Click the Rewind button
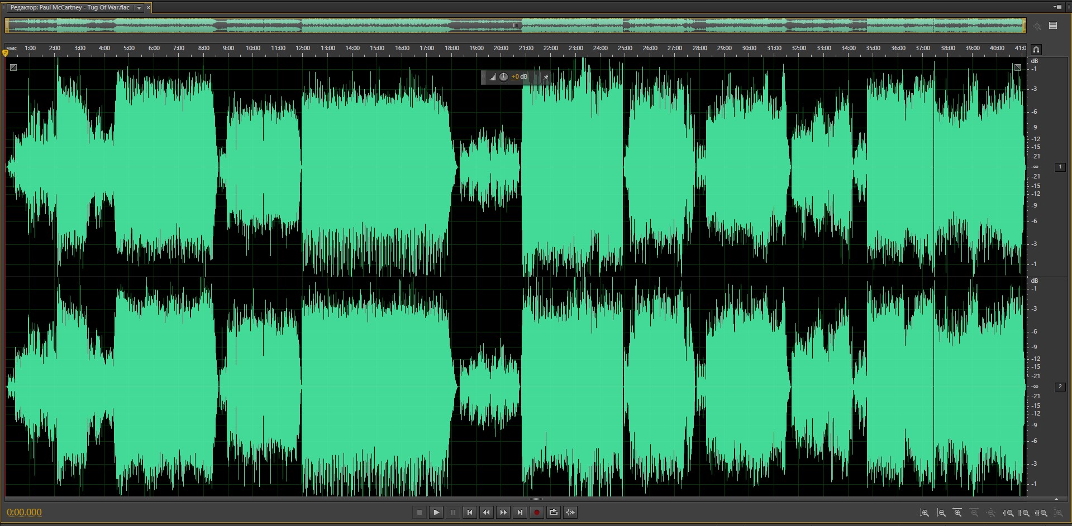Image resolution: width=1072 pixels, height=526 pixels. click(x=487, y=513)
